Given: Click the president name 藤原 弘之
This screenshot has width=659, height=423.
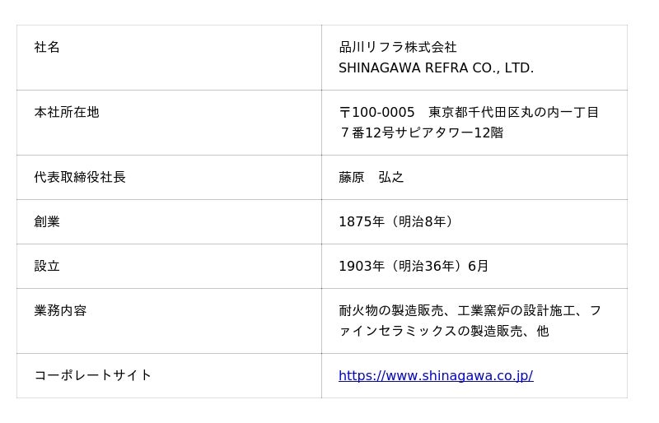Looking at the screenshot, I should point(371,178).
